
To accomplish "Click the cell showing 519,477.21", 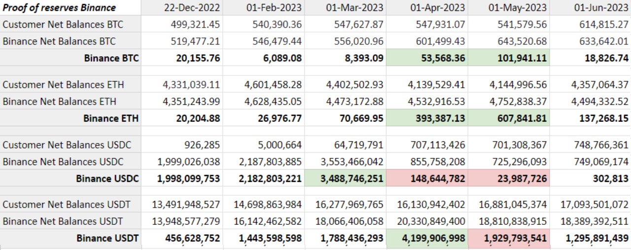I will [x=181, y=41].
